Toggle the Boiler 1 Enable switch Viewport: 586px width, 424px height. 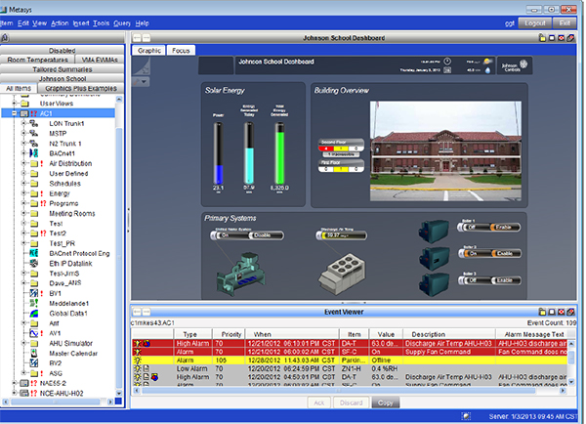coord(505,229)
